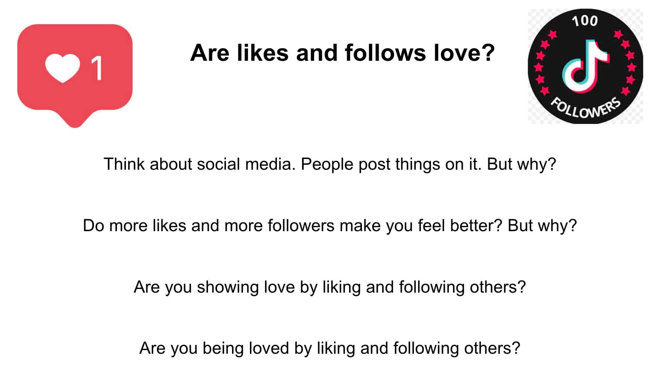The image size is (664, 376).
Task: Click the number 1 beside the heart
Action: coord(97,68)
